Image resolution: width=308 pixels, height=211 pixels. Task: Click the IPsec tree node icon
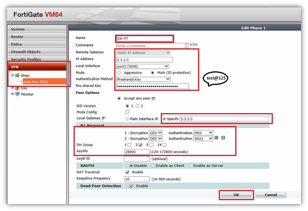(17, 75)
